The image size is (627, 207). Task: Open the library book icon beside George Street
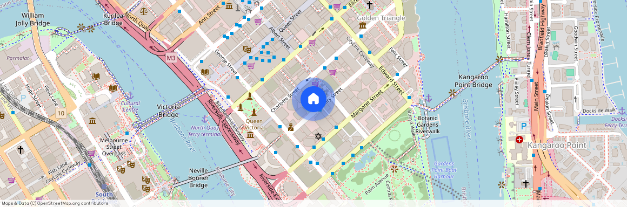pyautogui.click(x=205, y=72)
